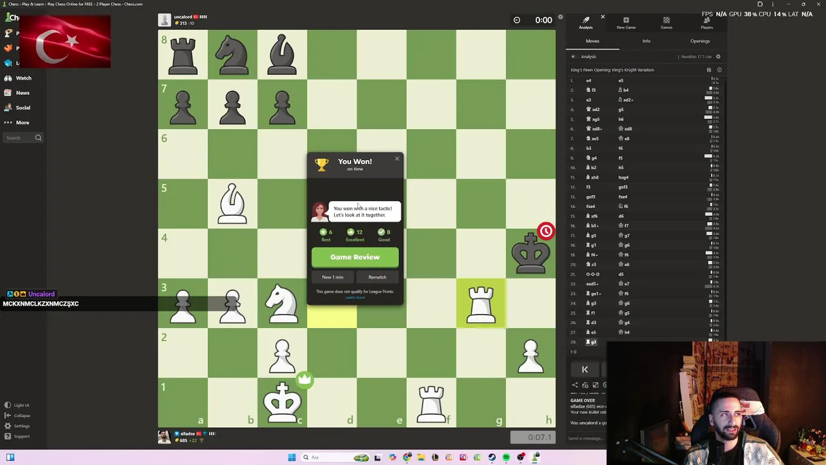
Task: Close the You Won dialog
Action: (x=397, y=158)
